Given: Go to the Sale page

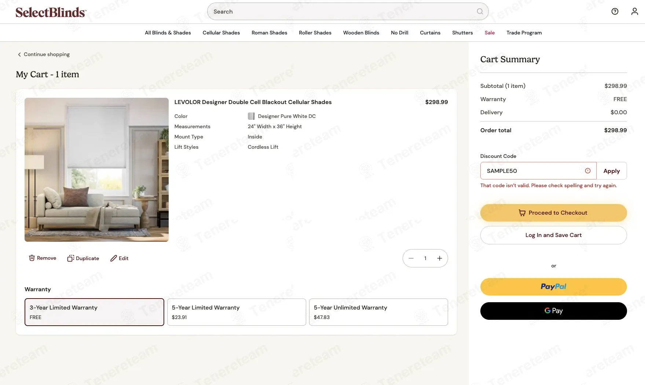Looking at the screenshot, I should point(490,33).
